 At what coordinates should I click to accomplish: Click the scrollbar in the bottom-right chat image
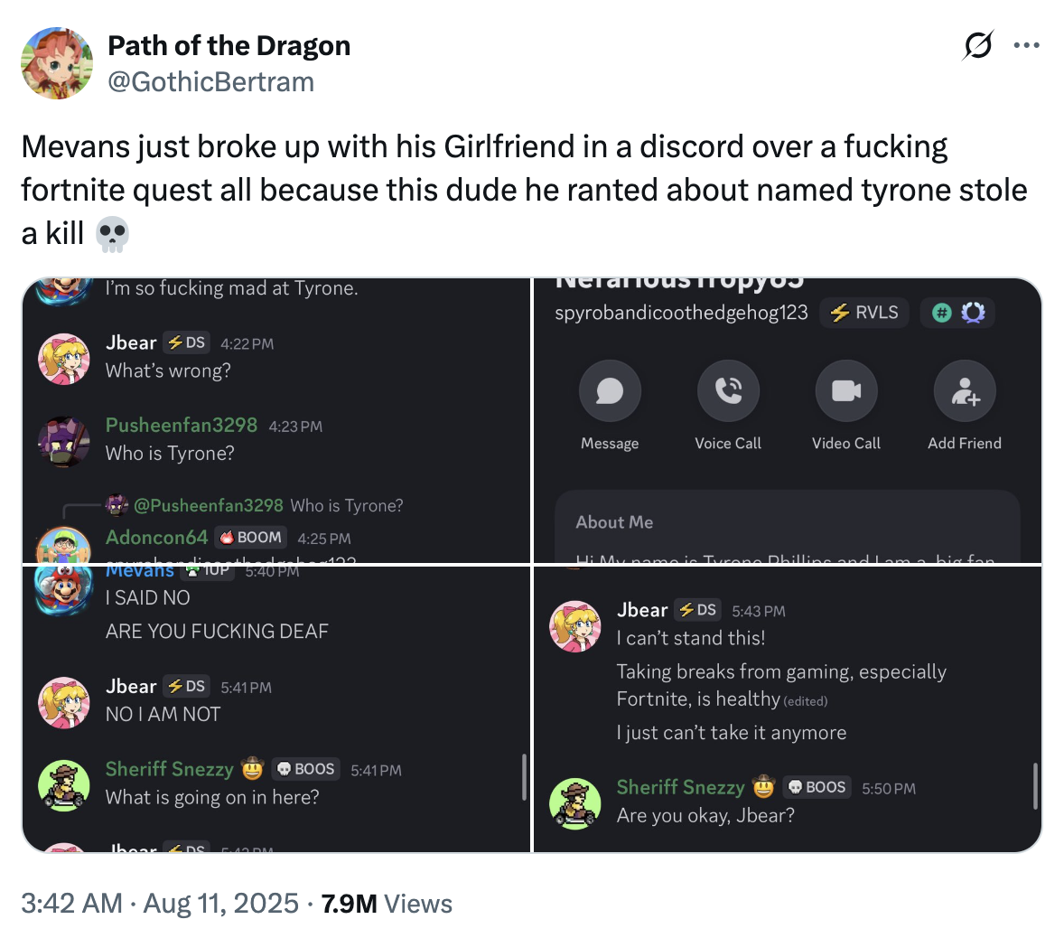pyautogui.click(x=1035, y=786)
